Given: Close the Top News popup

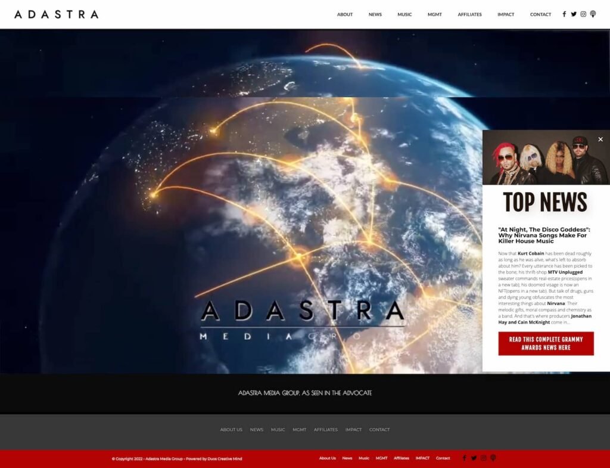Looking at the screenshot, I should [x=600, y=140].
